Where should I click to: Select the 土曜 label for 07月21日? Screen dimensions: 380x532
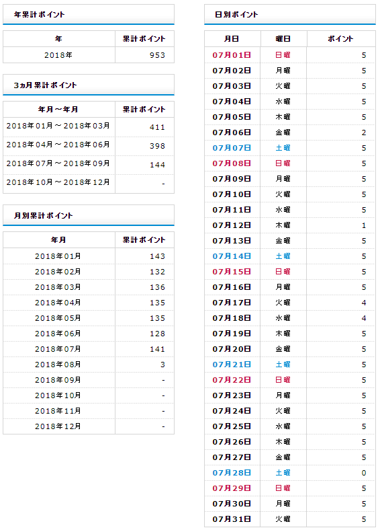click(x=283, y=365)
